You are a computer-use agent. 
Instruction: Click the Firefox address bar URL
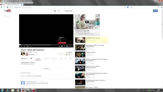click(21, 7)
